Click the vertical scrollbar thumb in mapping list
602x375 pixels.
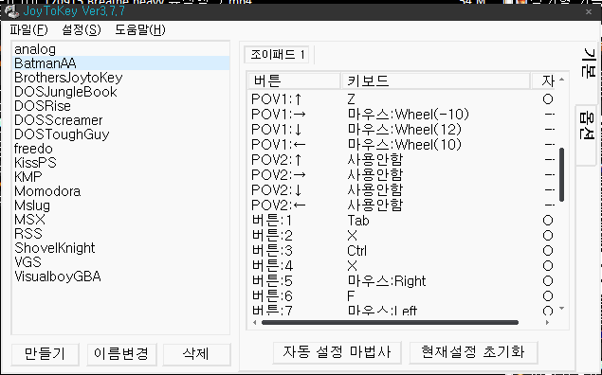click(x=561, y=174)
